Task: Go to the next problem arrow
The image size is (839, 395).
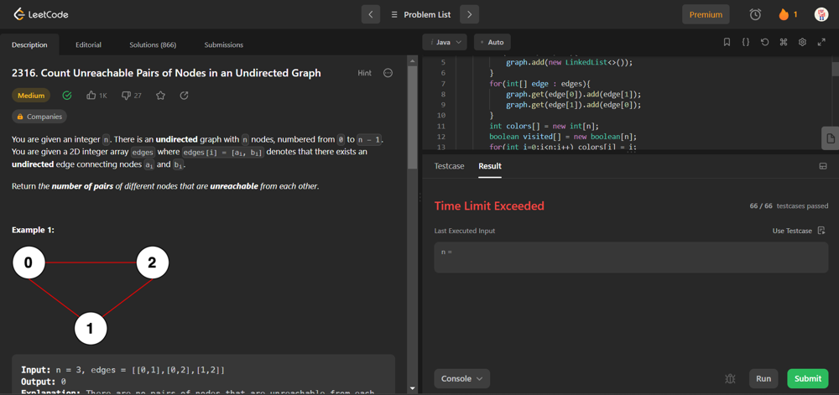Action: tap(470, 14)
